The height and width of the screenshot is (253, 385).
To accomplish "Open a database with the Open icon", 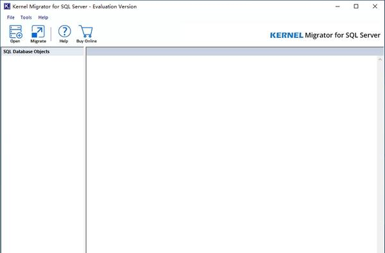I will point(15,34).
